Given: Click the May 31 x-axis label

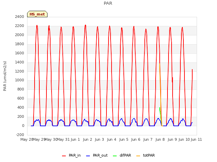Looking at the screenshot, I should [63, 140].
